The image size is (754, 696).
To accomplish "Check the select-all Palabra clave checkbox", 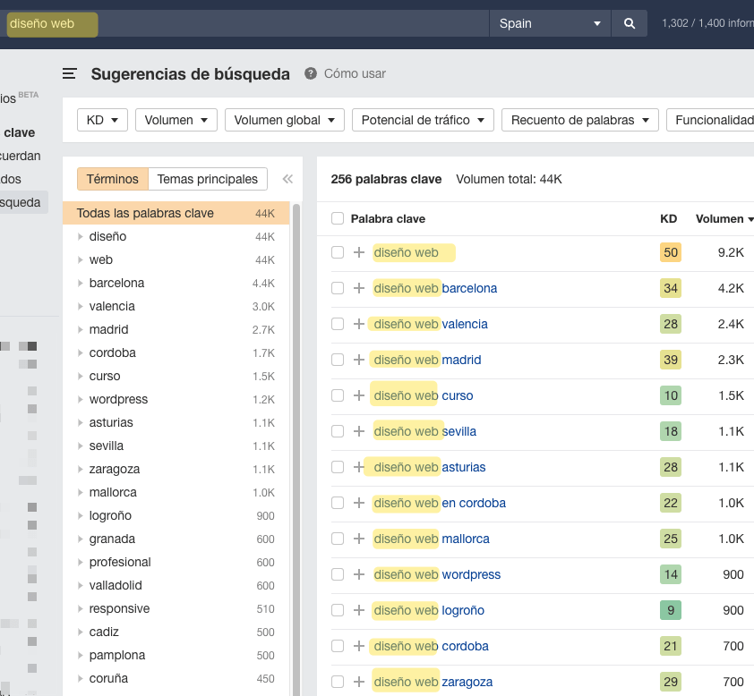I will (338, 218).
